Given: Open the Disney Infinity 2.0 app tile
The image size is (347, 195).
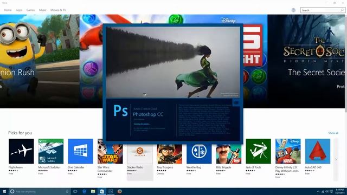Looking at the screenshot, I should 288,151.
